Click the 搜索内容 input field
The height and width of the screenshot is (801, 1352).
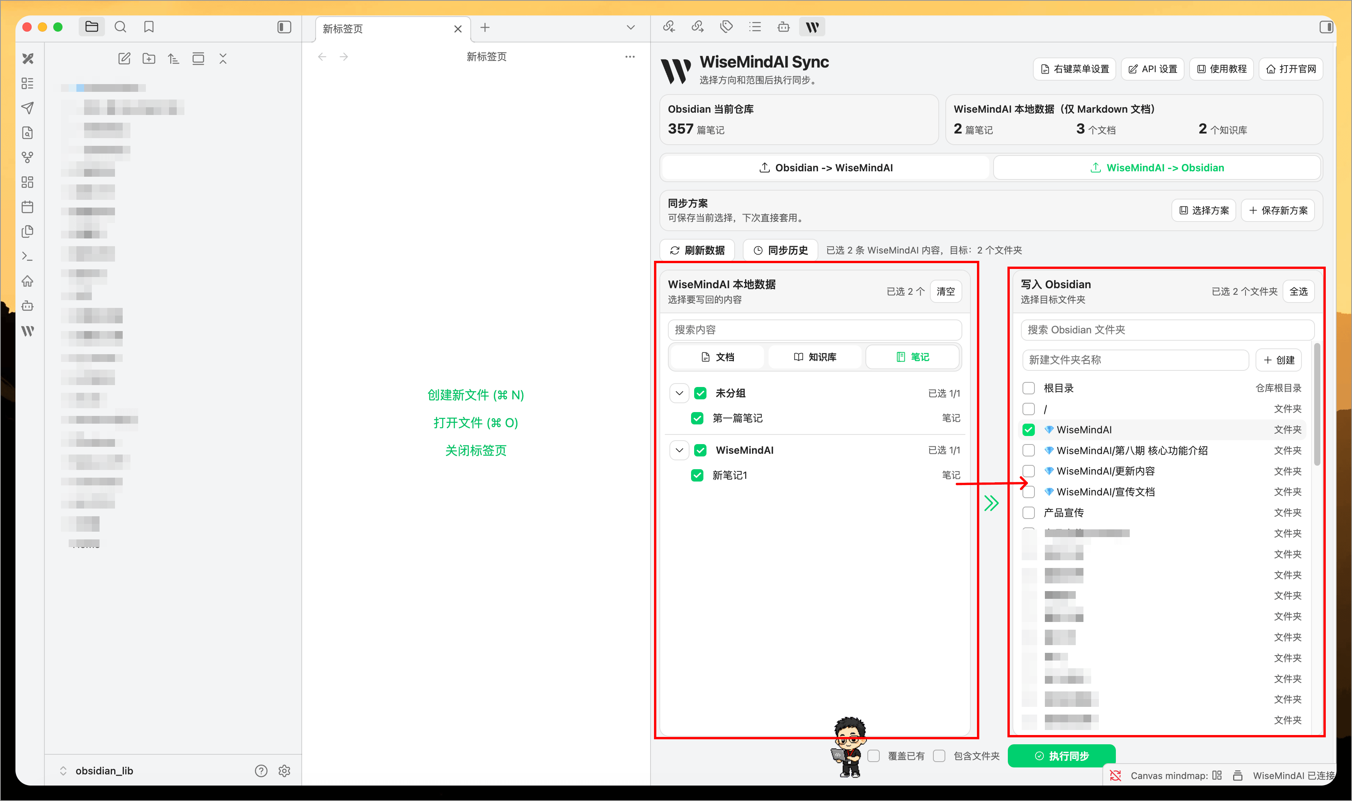pos(815,330)
